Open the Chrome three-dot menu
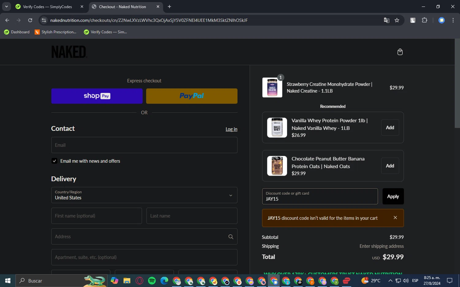Viewport: 460px width, 287px height. [x=453, y=20]
